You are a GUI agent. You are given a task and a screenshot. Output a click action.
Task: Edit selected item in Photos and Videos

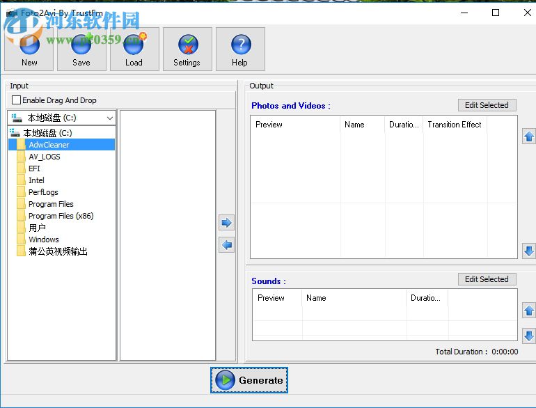coord(487,105)
